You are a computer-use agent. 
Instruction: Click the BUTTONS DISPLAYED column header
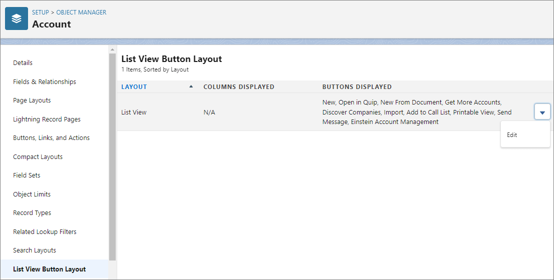point(357,87)
